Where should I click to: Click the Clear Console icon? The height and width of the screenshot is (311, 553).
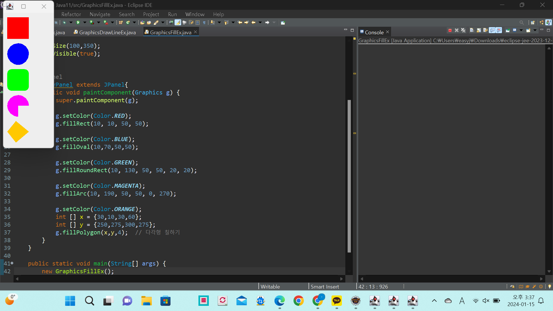pos(472,30)
